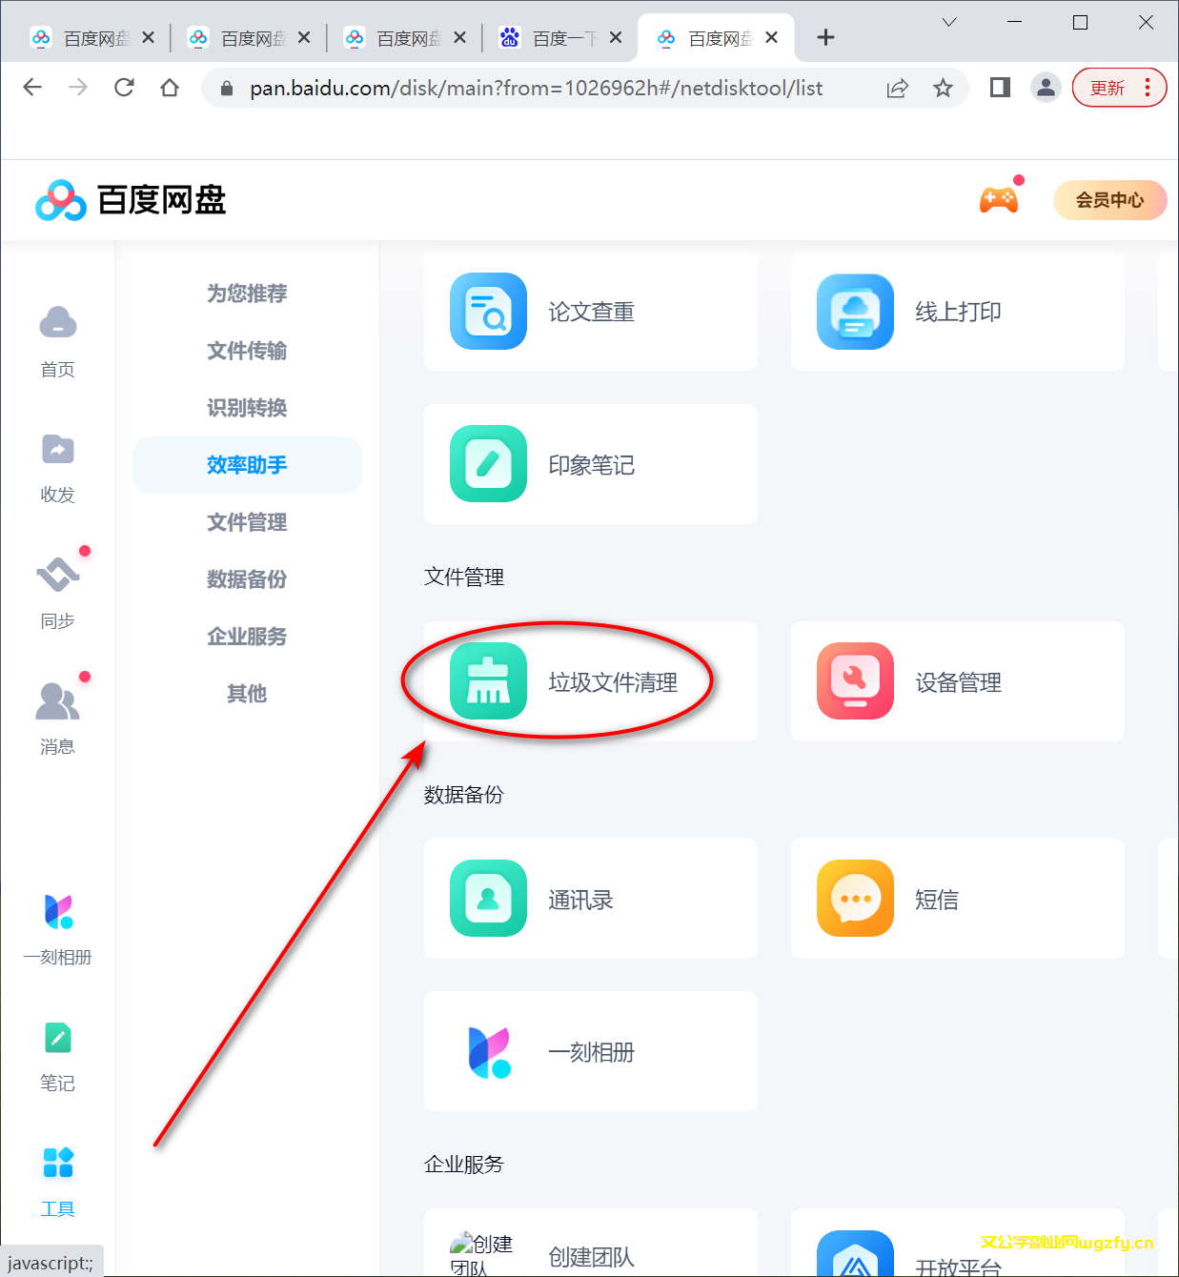Open 笔记 pencil icon in sidebar

tap(57, 1038)
